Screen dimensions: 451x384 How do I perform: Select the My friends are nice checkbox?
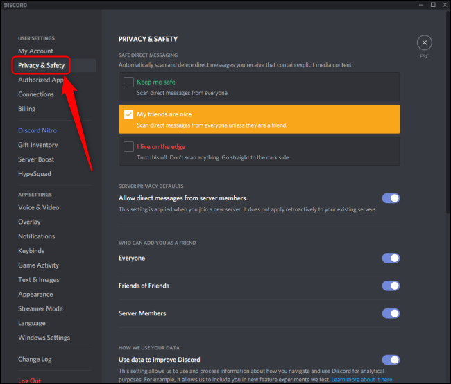point(128,114)
